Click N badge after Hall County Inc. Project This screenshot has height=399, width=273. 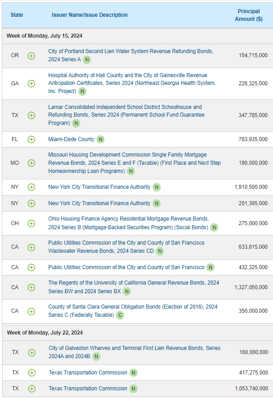(x=82, y=91)
